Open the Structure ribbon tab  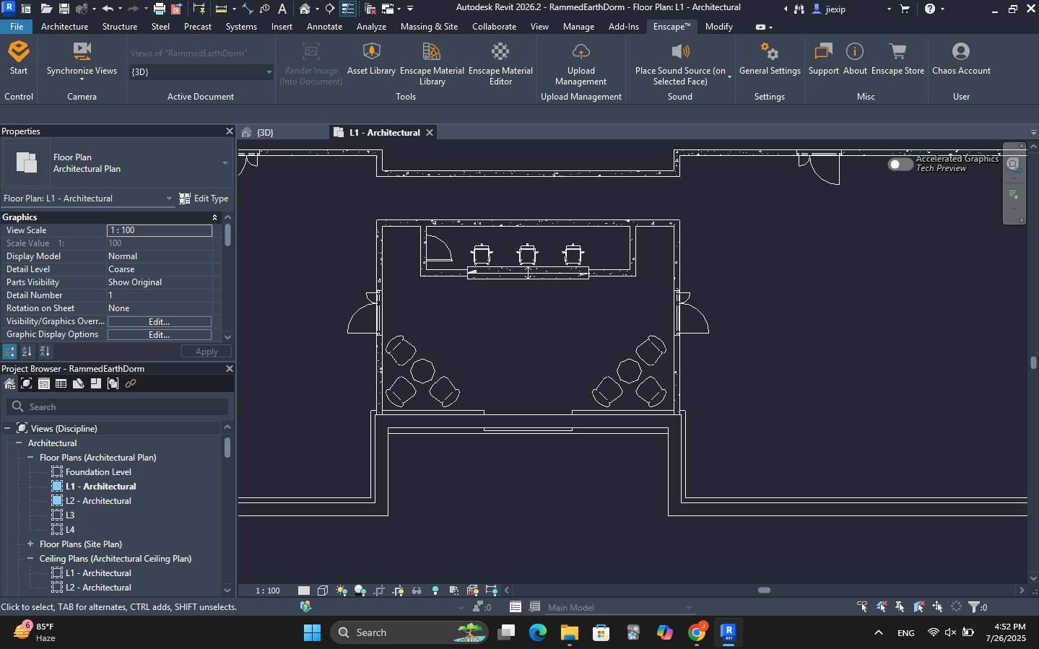[120, 27]
